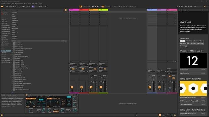Viewport: 209px width, 117px height.
Task: Toggle return track B activator button
Action: (159, 87)
